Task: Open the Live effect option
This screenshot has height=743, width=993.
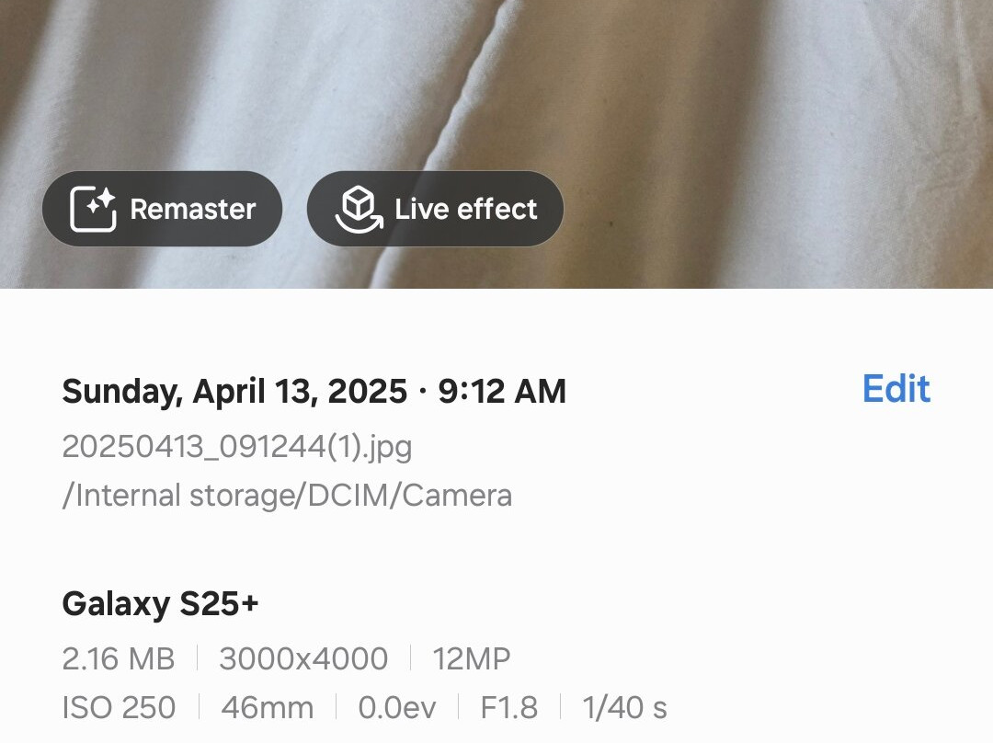Action: pyautogui.click(x=435, y=209)
